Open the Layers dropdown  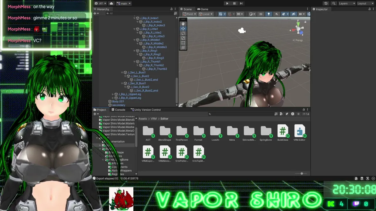click(x=347, y=4)
